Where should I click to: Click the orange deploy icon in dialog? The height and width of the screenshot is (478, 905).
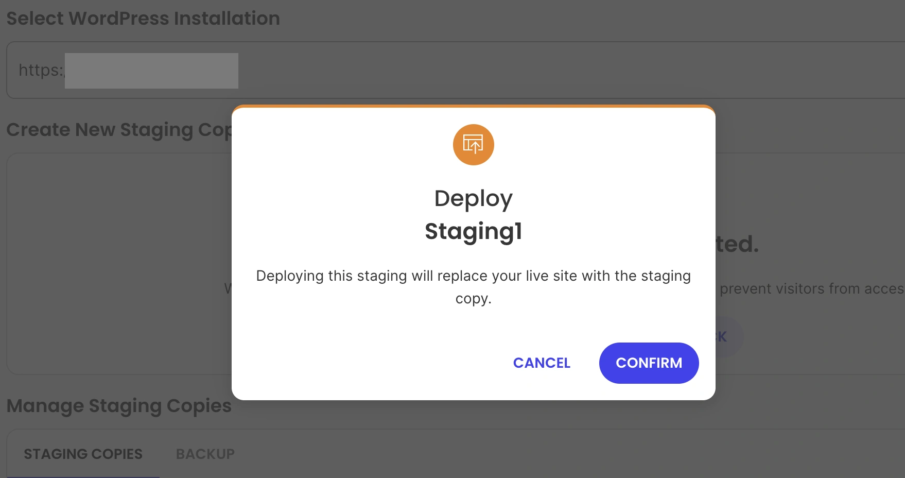pos(473,145)
